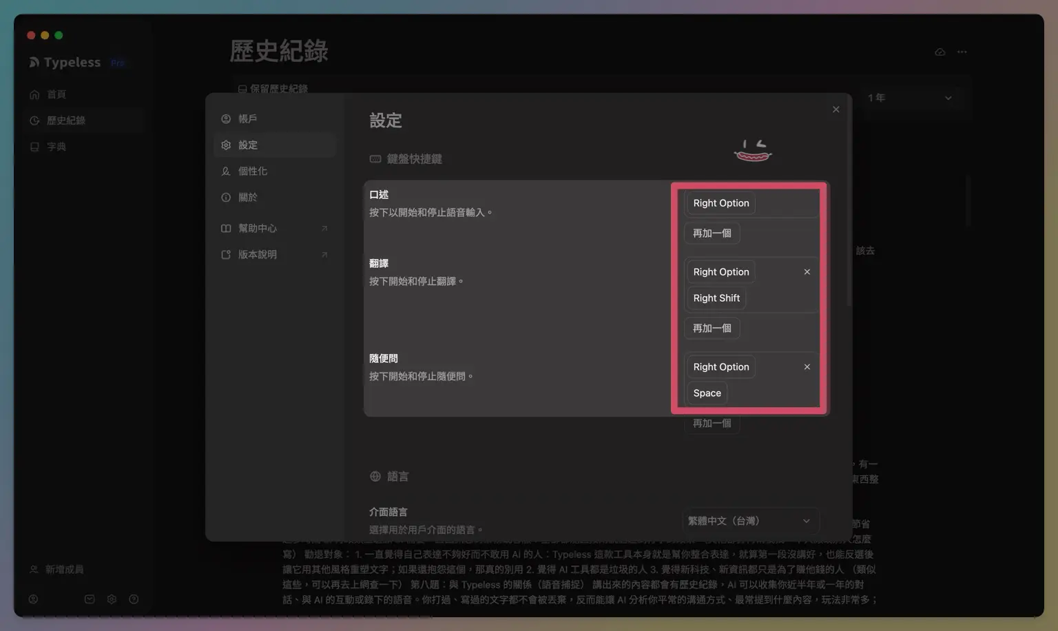Click the 語言 section heading

(x=389, y=477)
